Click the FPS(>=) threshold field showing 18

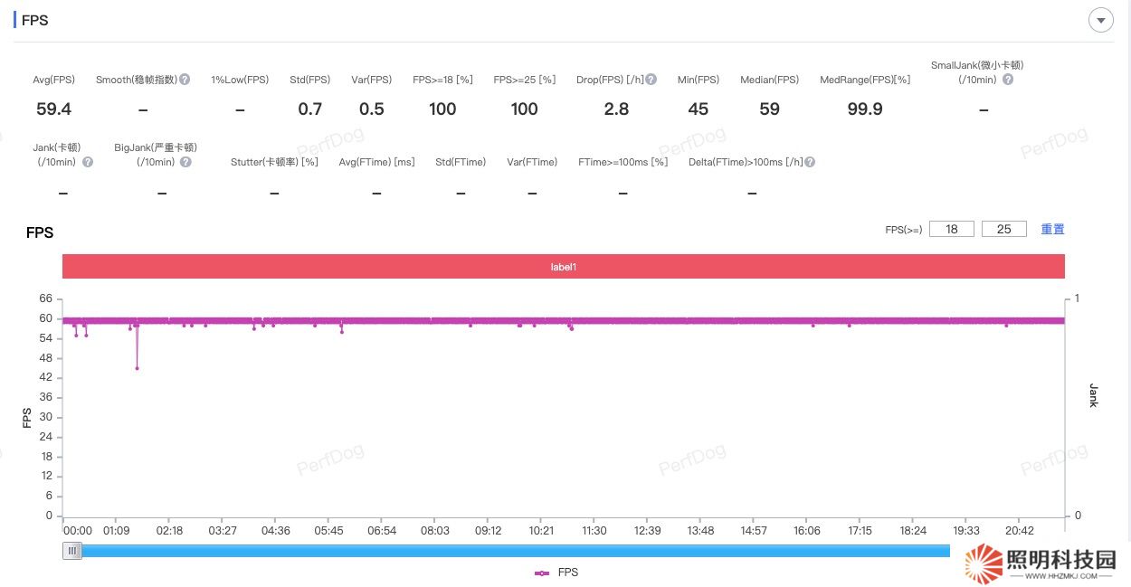(x=951, y=230)
